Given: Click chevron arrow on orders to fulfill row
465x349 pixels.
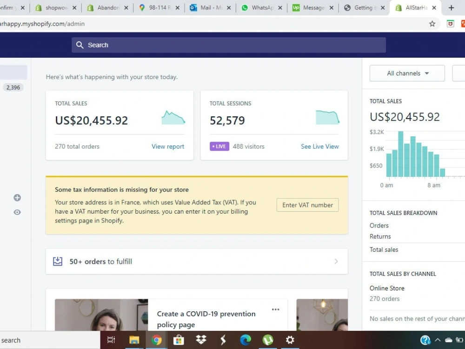Looking at the screenshot, I should (336, 261).
